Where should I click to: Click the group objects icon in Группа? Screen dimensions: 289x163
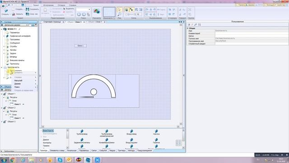click(190, 10)
